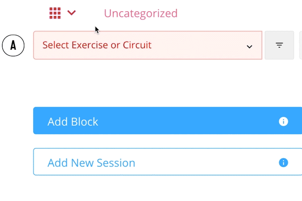Toggle the red downward chevron at the top
Viewport: 302px width, 201px height.
pos(71,13)
